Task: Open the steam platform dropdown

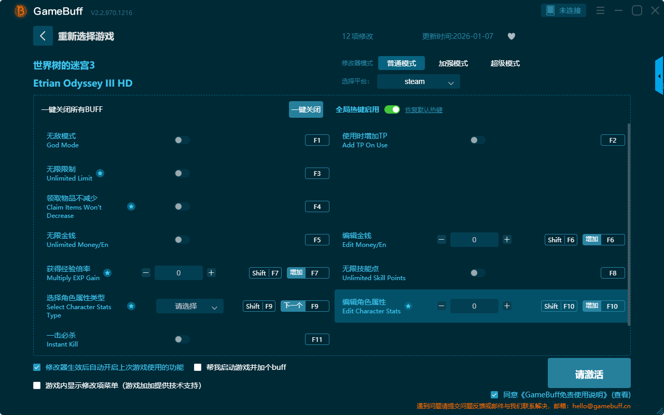Action: [x=418, y=81]
